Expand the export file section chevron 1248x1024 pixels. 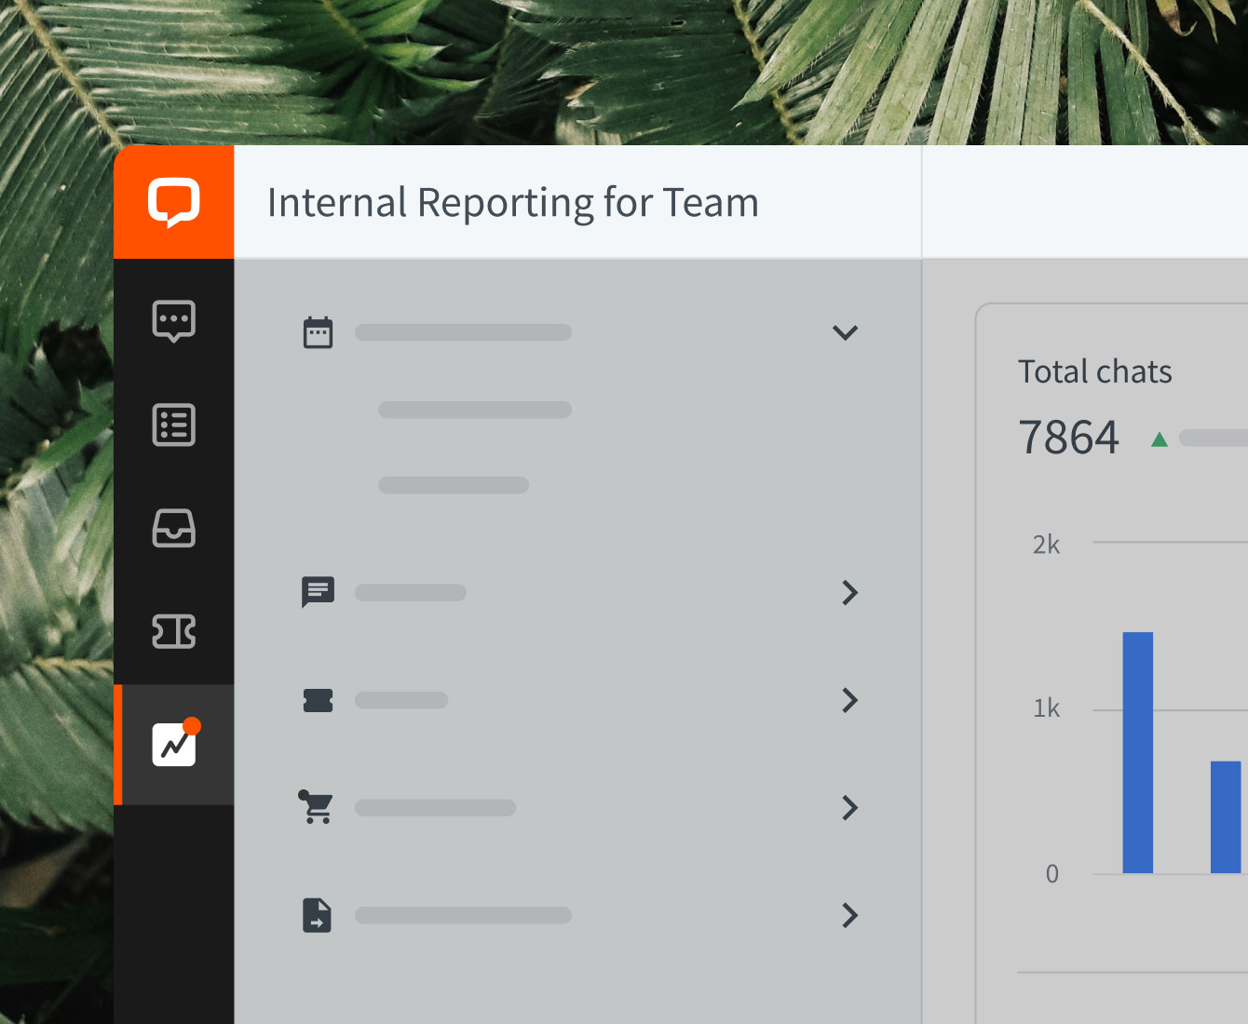tap(849, 915)
